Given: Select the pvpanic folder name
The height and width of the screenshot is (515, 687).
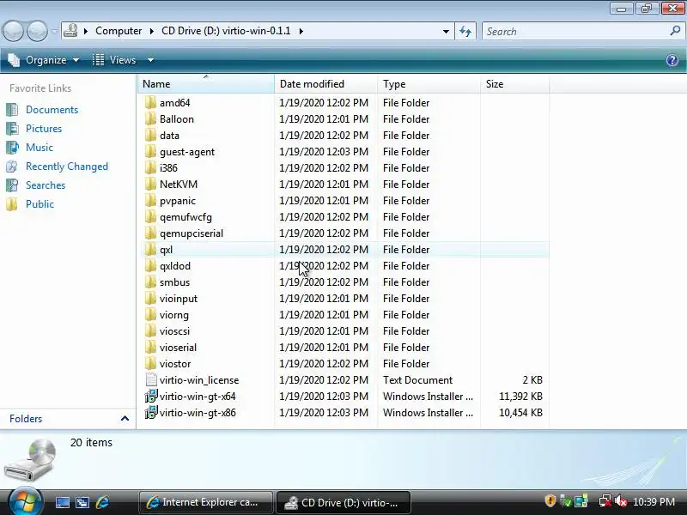Looking at the screenshot, I should pyautogui.click(x=178, y=201).
